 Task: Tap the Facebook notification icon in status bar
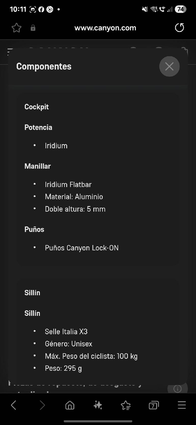pos(41,9)
